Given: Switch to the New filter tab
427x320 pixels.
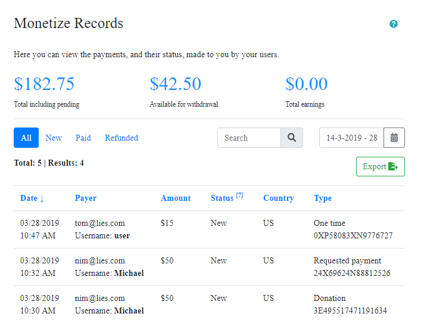Looking at the screenshot, I should tap(54, 138).
